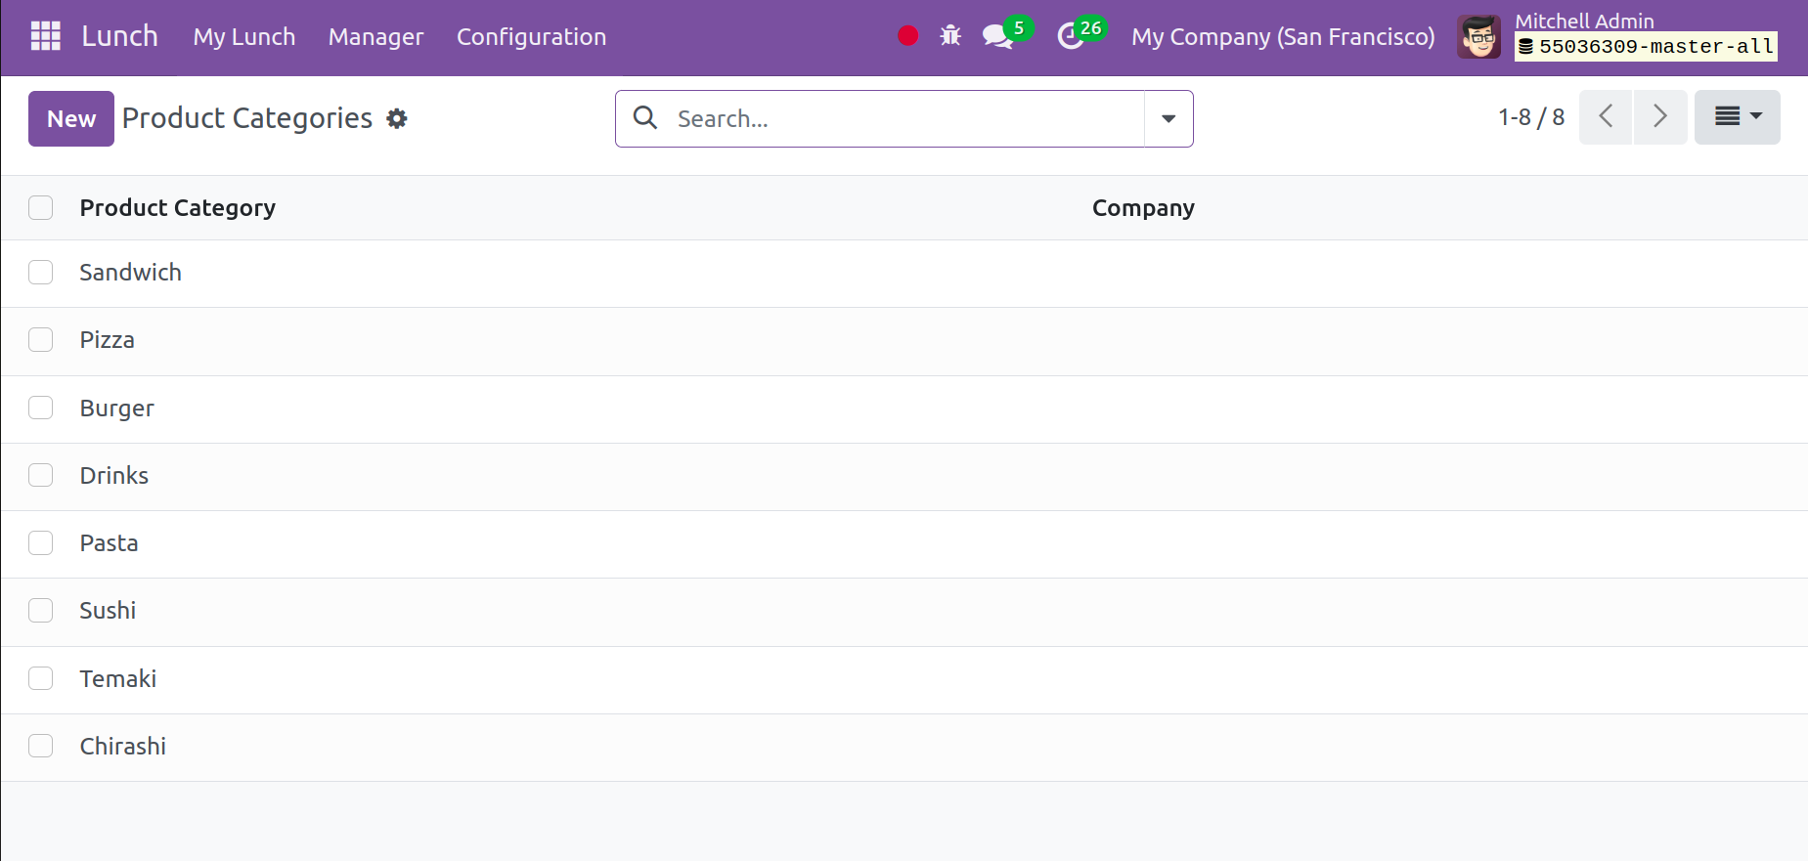Screen dimensions: 1808x861
Task: Open the Sushi category row
Action: pos(904,612)
